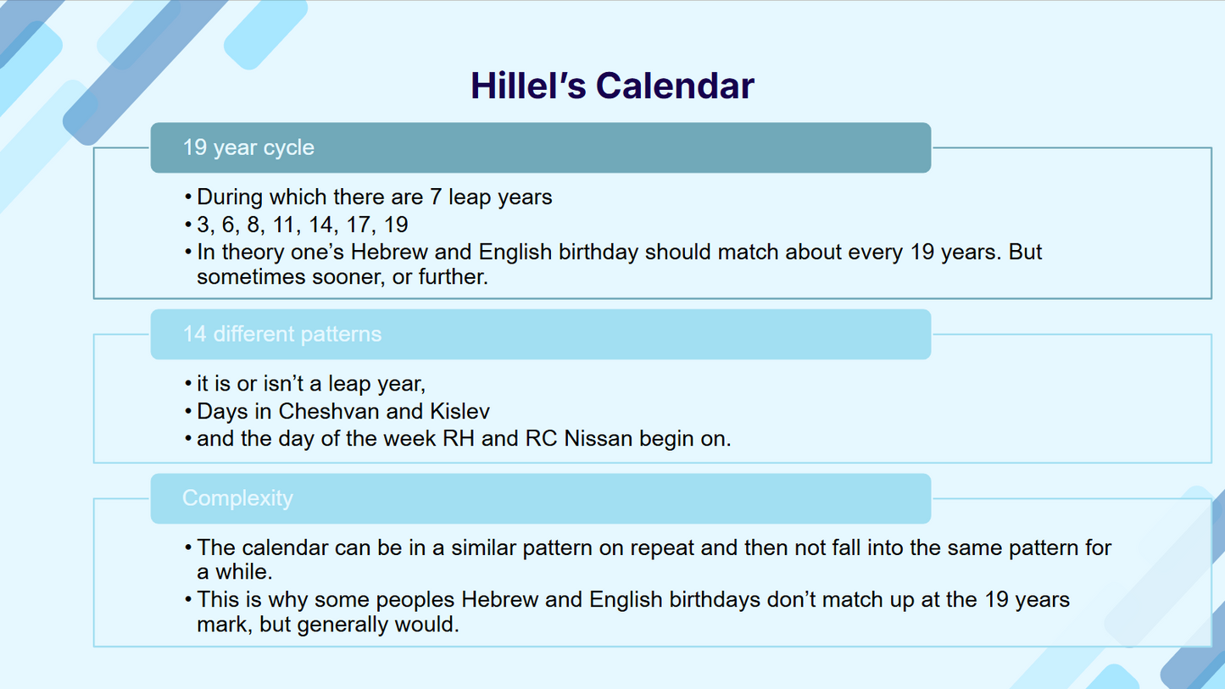The height and width of the screenshot is (689, 1225).
Task: Click the text line "a while."
Action: [x=234, y=572]
